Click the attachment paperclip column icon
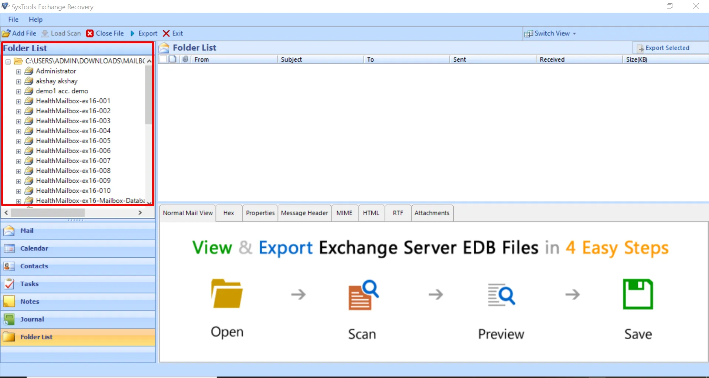The image size is (709, 378). tap(185, 59)
